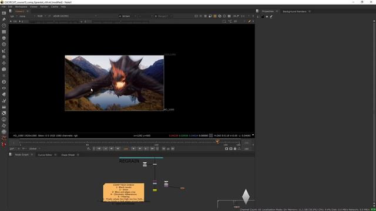Click the viewer gain slider
This screenshot has height=211, width=376.
tap(55, 21)
